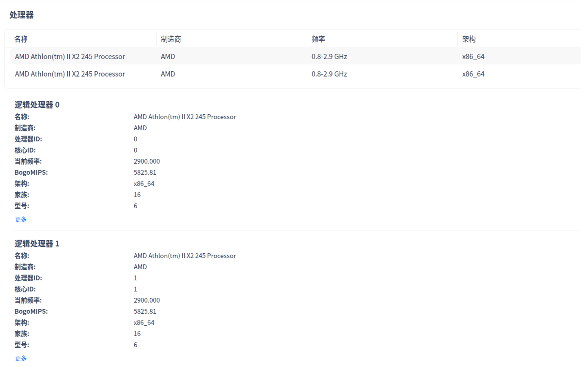Click 处理器ID value 0 under 逻辑处理器 0
Viewport: 581px width, 367px height.
135,139
